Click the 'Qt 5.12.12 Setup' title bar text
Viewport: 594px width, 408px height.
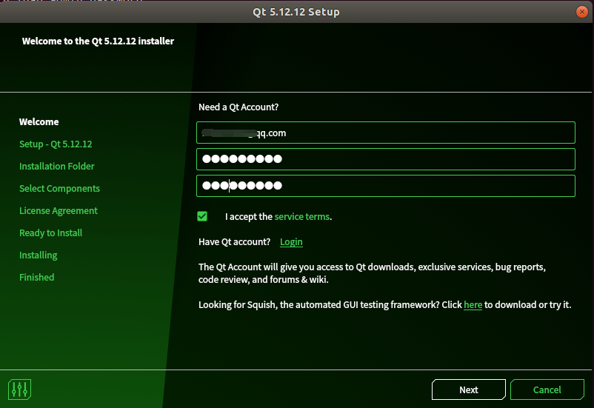(x=296, y=12)
